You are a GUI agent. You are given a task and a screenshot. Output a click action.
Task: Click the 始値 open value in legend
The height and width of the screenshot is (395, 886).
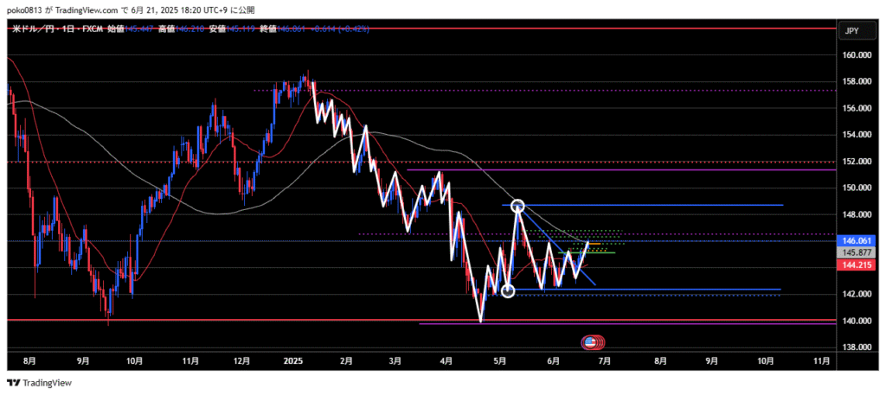(x=138, y=29)
